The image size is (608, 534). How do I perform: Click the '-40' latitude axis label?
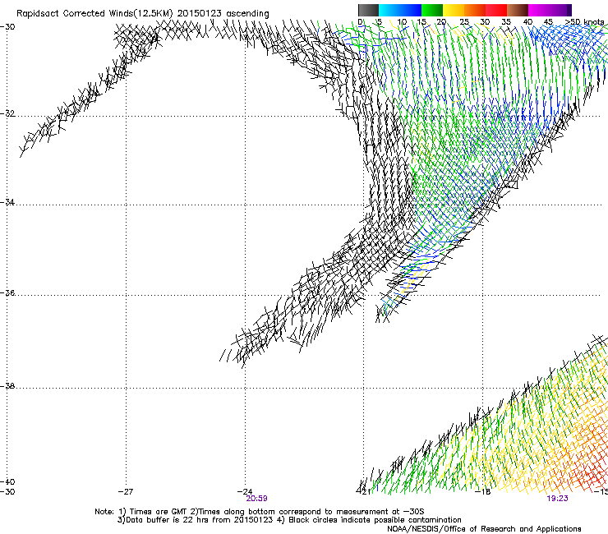(x=7, y=482)
